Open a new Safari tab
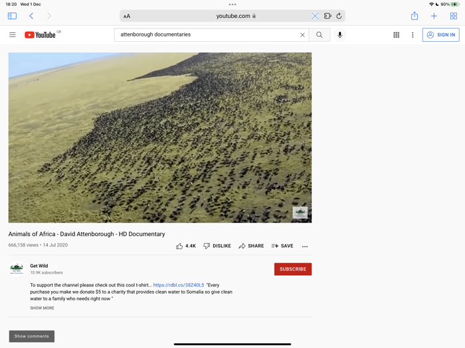Viewport: 465px width, 348px height. point(434,16)
